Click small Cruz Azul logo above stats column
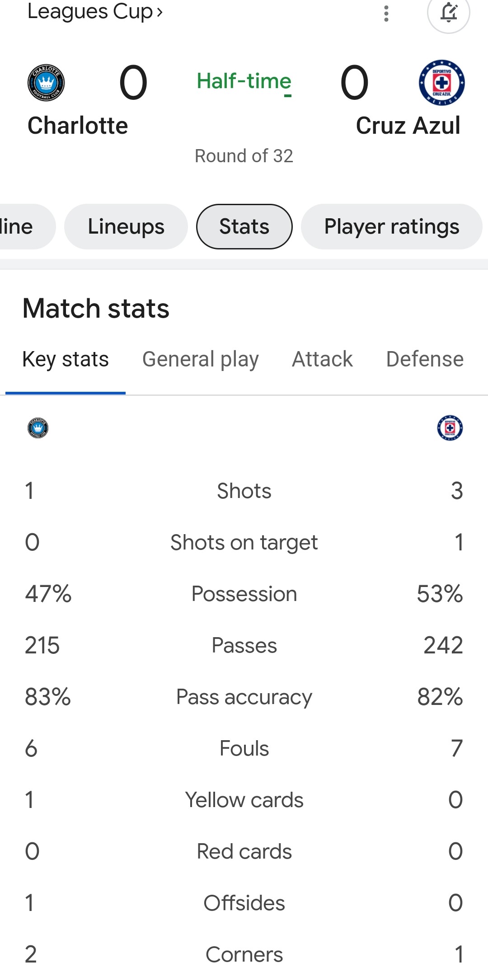The width and height of the screenshot is (488, 972). click(450, 427)
